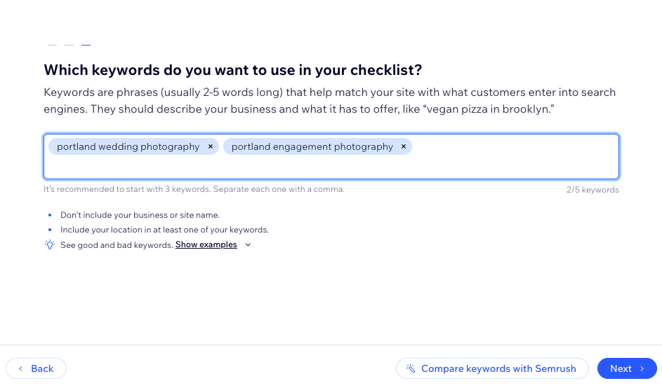This screenshot has height=388, width=662.
Task: Select the third active progress step indicator
Action: click(86, 45)
